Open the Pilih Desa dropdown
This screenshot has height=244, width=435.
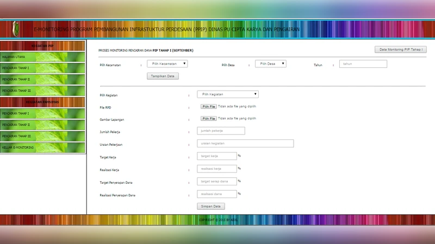pos(271,64)
